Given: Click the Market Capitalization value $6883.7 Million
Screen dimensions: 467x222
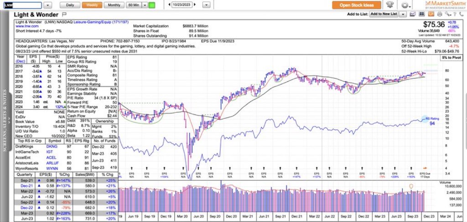Looking at the screenshot, I should (195, 26).
